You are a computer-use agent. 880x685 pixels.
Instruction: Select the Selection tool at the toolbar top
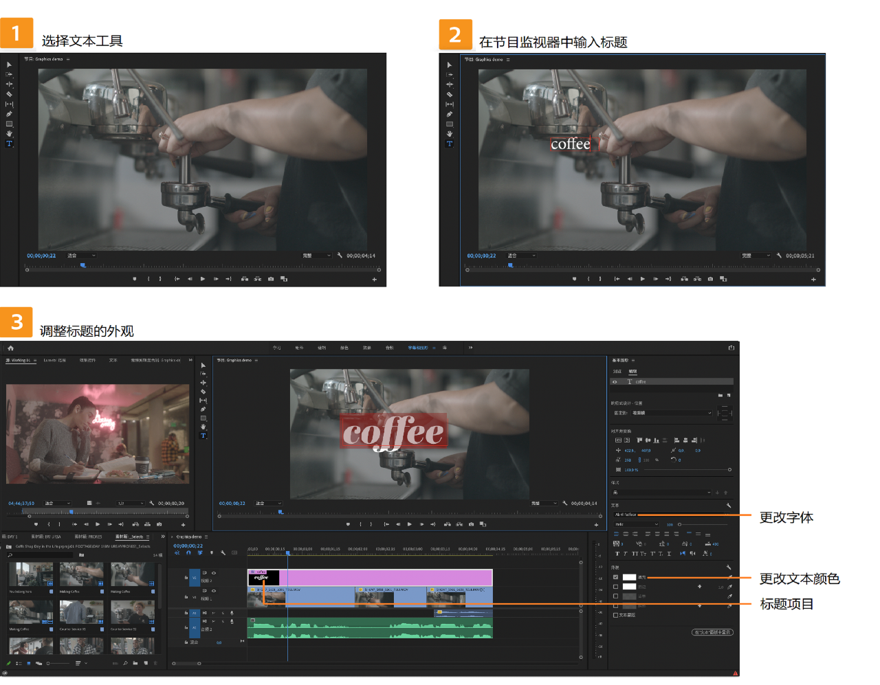point(203,366)
